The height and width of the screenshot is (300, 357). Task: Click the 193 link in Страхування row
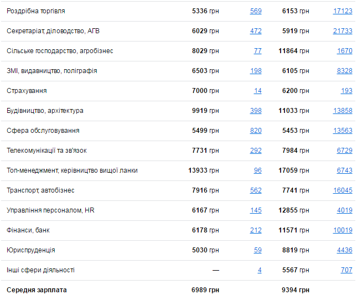click(346, 91)
